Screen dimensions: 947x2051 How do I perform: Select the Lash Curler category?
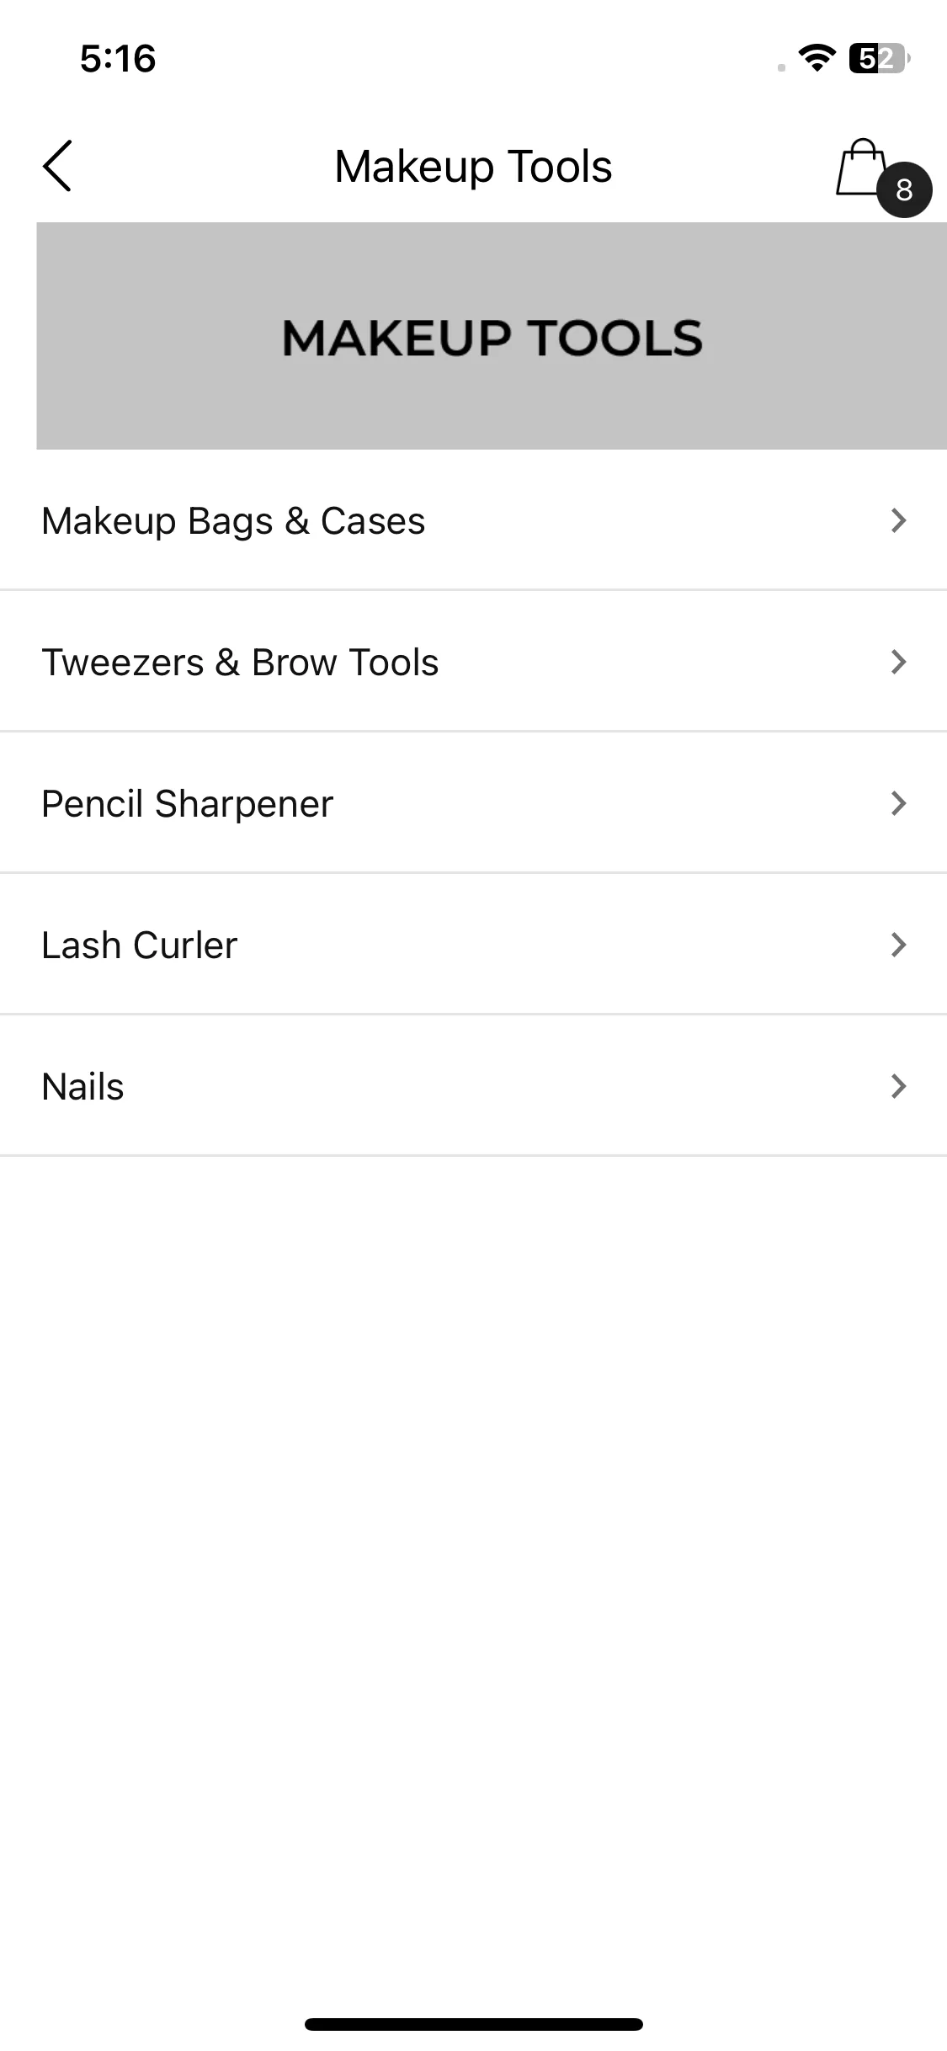[473, 945]
